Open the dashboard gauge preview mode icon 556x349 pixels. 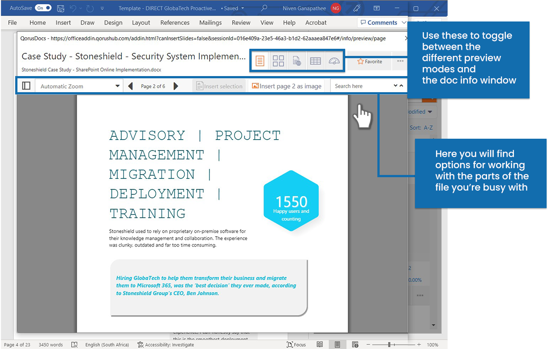(x=334, y=60)
